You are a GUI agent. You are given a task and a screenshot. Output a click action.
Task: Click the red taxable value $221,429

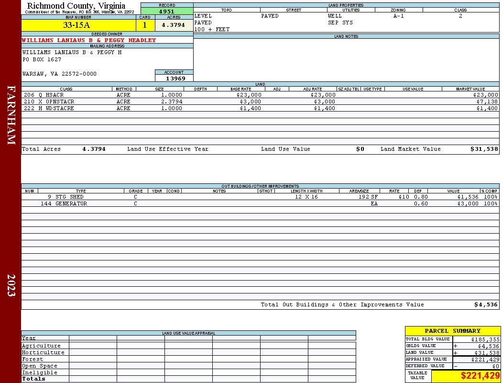(x=480, y=376)
